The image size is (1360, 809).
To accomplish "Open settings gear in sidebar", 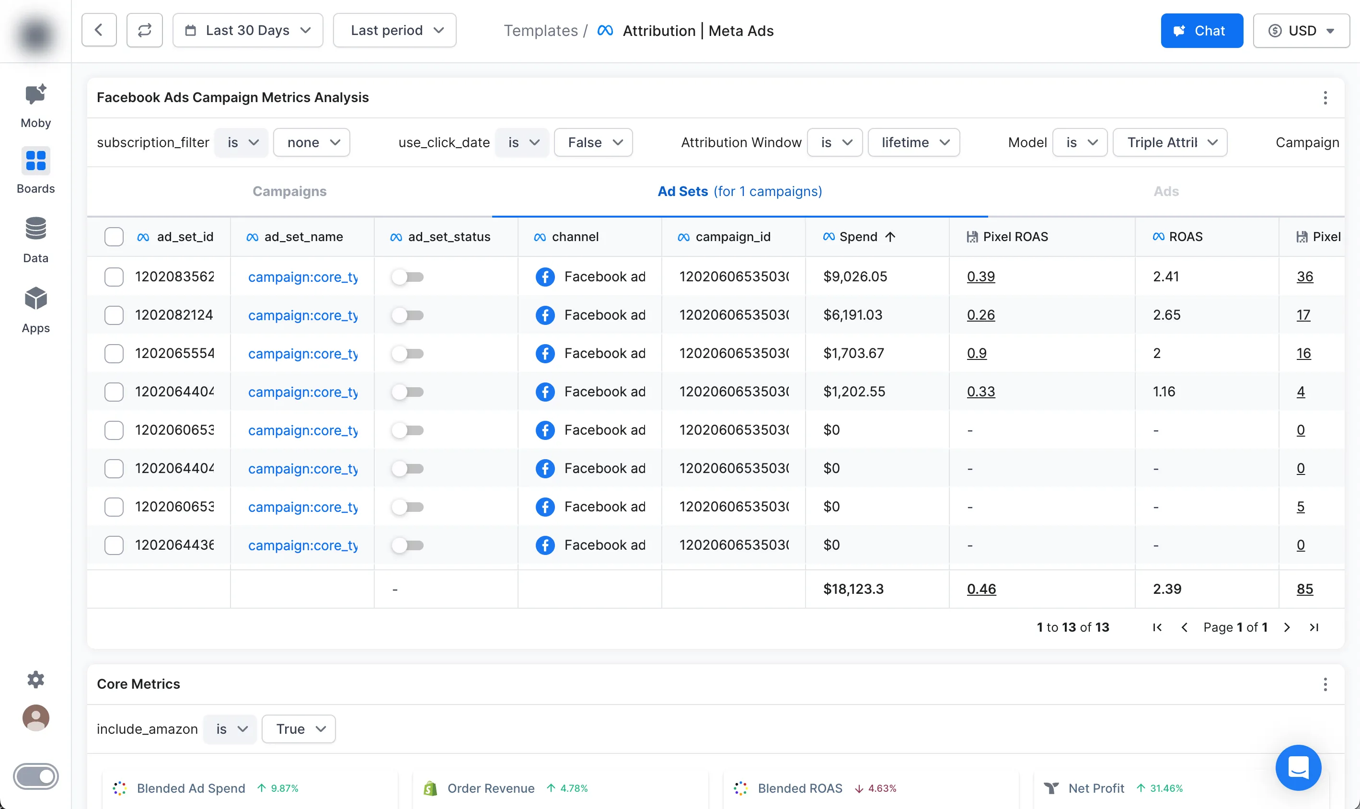I will (x=35, y=679).
